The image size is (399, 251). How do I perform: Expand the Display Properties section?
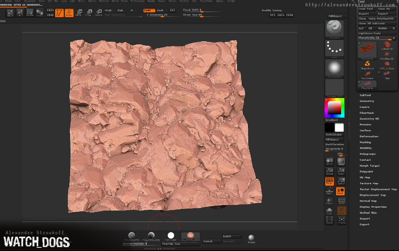coord(373,207)
